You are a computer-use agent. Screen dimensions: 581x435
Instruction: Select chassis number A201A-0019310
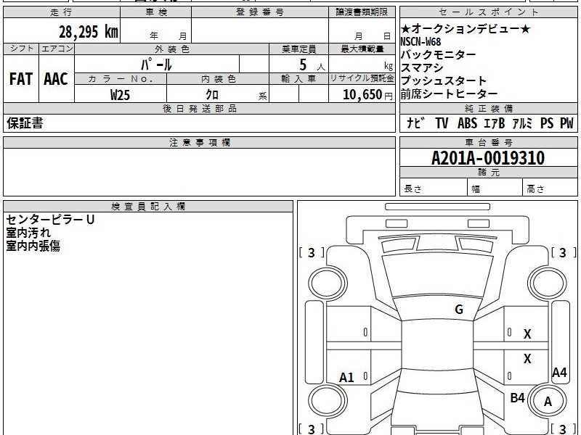(488, 158)
